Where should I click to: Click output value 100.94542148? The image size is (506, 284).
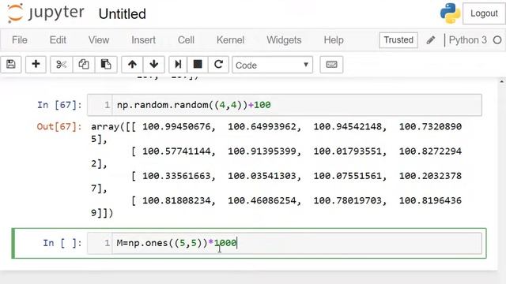click(x=348, y=126)
